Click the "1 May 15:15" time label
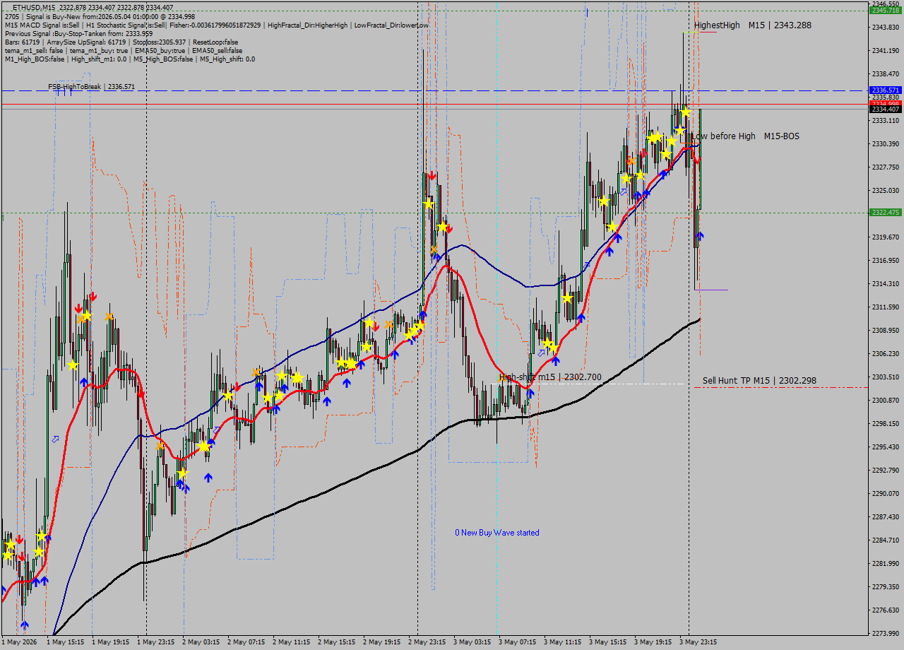 pos(66,642)
